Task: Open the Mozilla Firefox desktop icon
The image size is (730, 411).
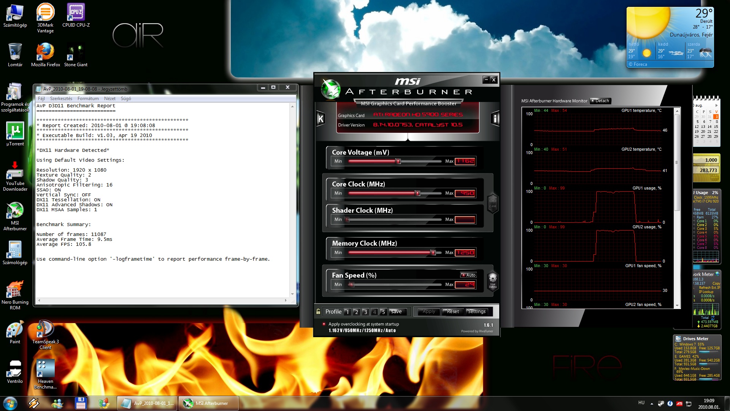Action: pos(46,55)
